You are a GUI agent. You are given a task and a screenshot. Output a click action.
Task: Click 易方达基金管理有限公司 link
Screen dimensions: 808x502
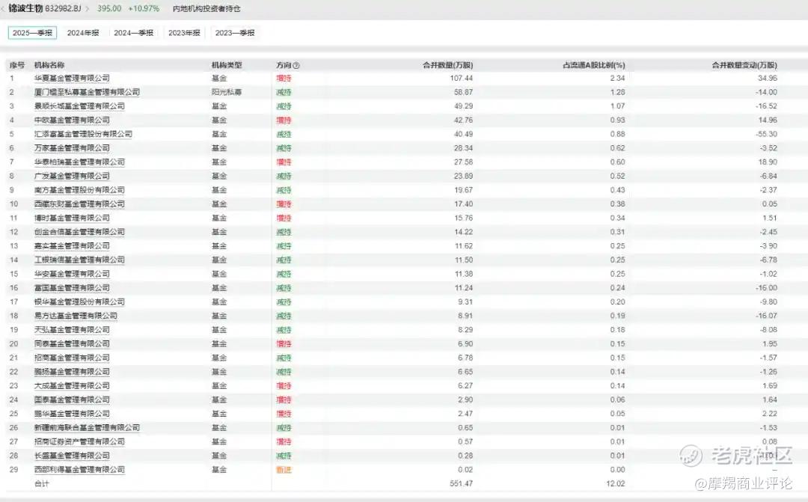click(76, 316)
